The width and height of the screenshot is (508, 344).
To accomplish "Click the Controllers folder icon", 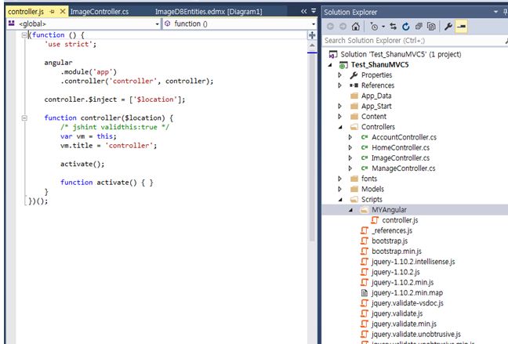I will point(354,127).
